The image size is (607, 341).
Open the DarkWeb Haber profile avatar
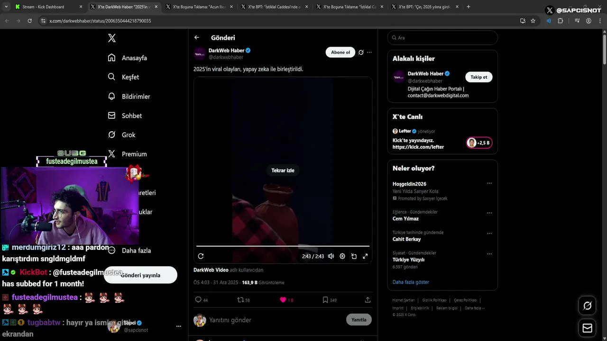(200, 54)
